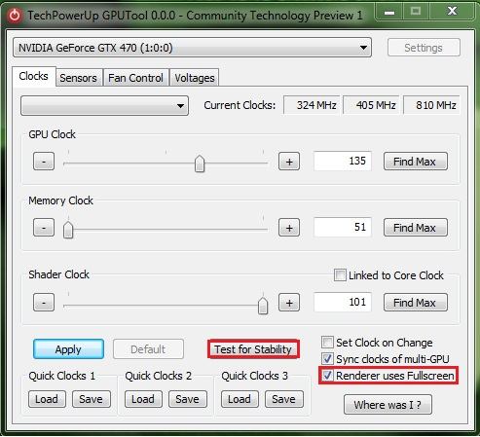Decrease Shader Clock with minus button
The height and width of the screenshot is (437, 480).
coord(44,303)
